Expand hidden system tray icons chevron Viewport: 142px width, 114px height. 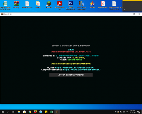click(x=113, y=112)
